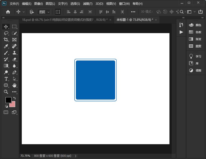Open the 调整 adjustments panel

coord(195,70)
